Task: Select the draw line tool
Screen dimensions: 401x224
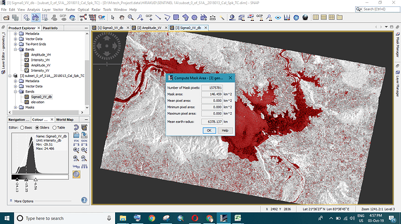Action: pos(158,17)
